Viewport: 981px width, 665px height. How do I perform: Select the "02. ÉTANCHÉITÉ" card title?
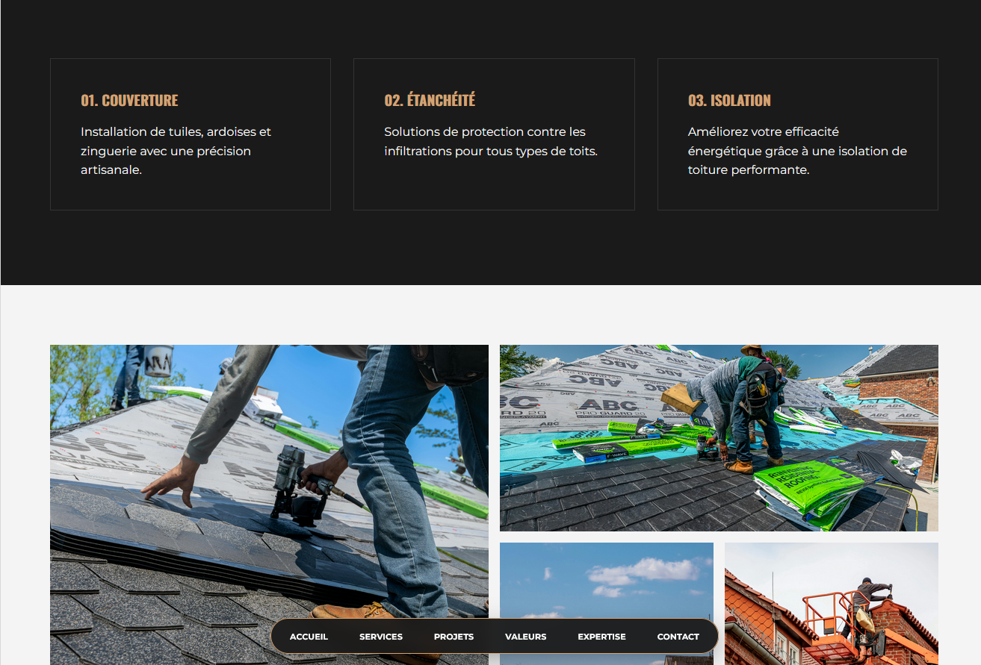(x=430, y=100)
